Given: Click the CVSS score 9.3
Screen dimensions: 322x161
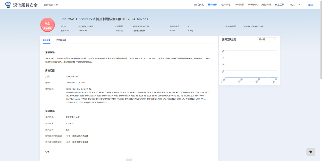Looking at the screenshot, I should [x=189, y=30].
